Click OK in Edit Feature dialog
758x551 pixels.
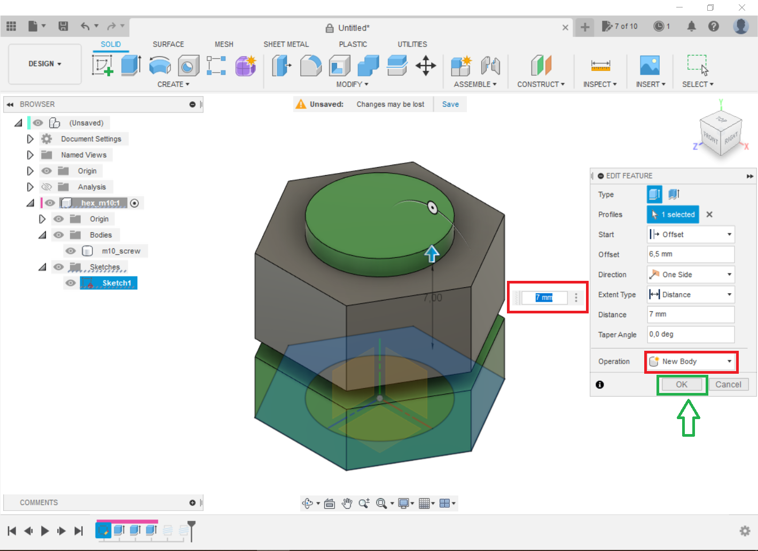(682, 384)
